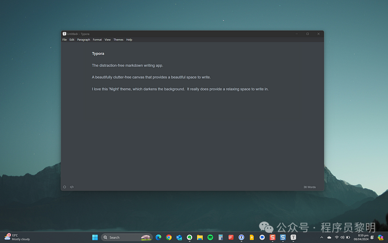Open the blue chat bubble app in the taskbar

coord(262,237)
